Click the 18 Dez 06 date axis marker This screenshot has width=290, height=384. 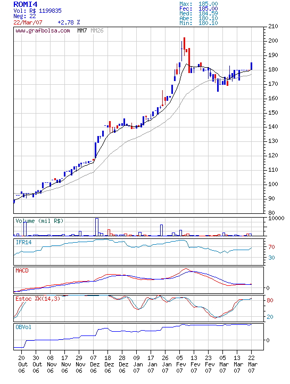pos(107,364)
